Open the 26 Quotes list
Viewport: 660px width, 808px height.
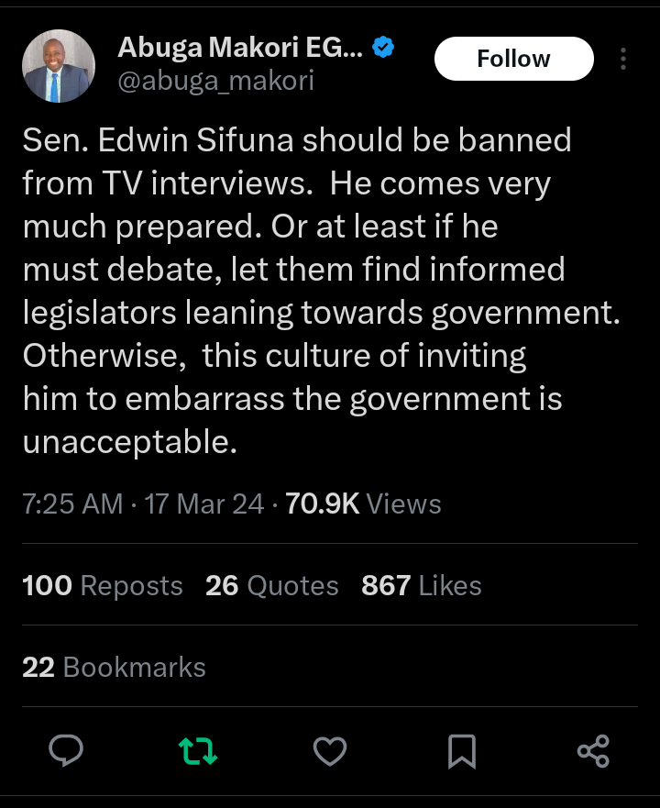(272, 585)
